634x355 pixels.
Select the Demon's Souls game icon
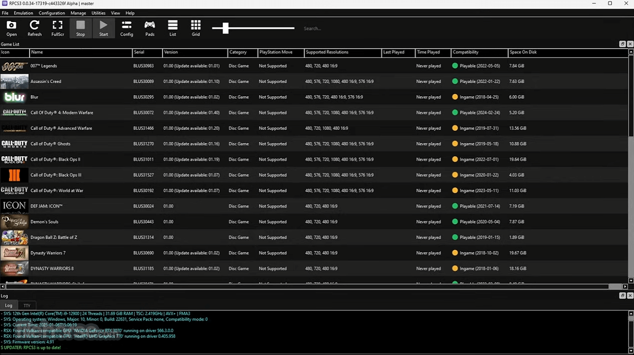14,222
